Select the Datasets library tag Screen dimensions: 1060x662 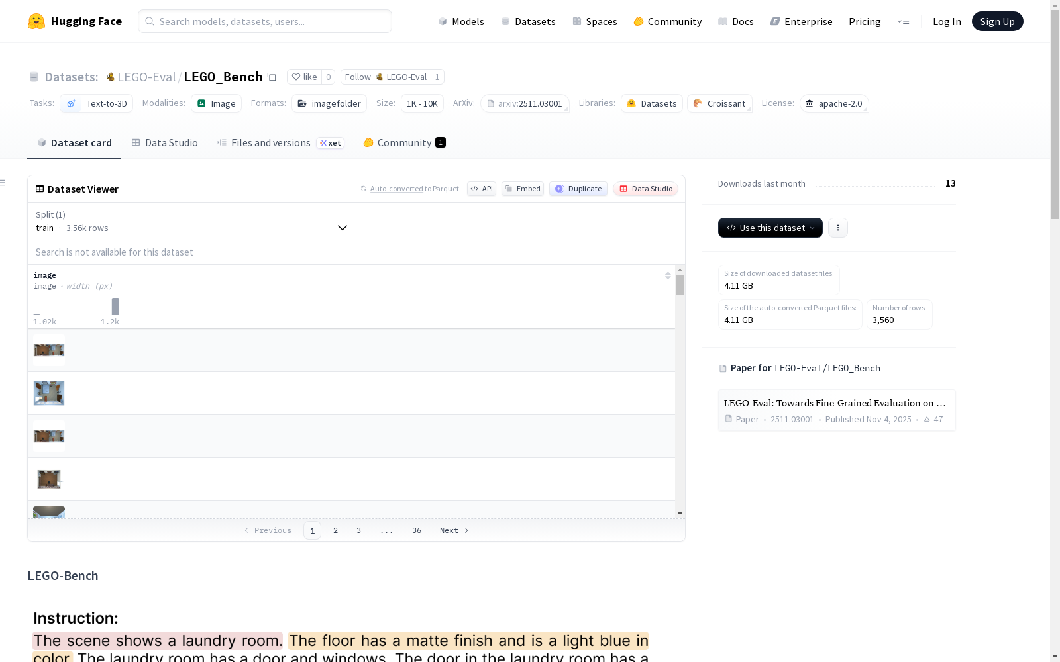tap(652, 103)
